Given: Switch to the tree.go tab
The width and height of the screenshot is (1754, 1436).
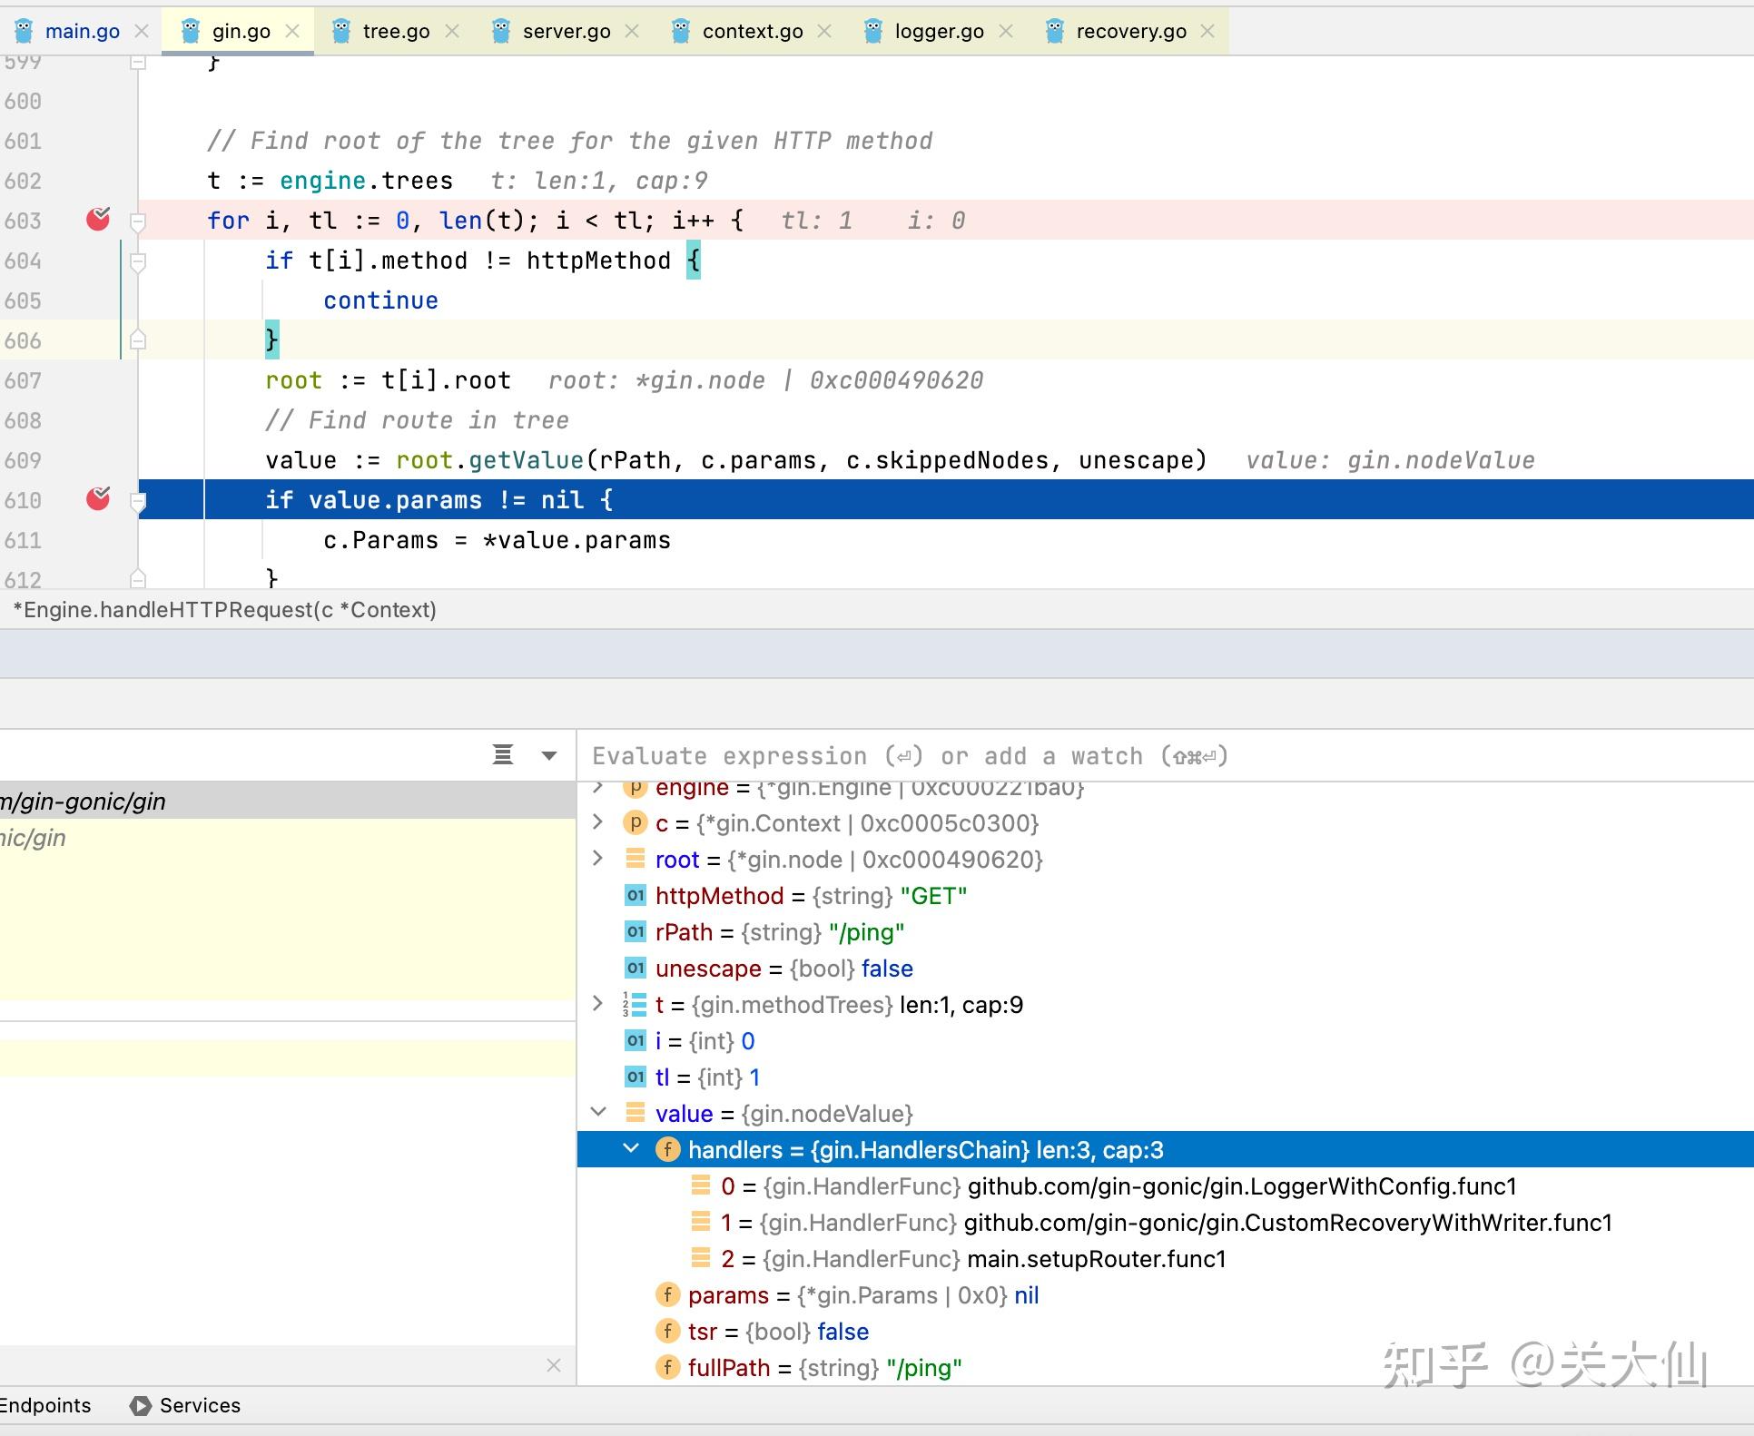Looking at the screenshot, I should (x=395, y=32).
